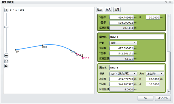Click Y座標 field 546.988597

[x=122, y=84]
